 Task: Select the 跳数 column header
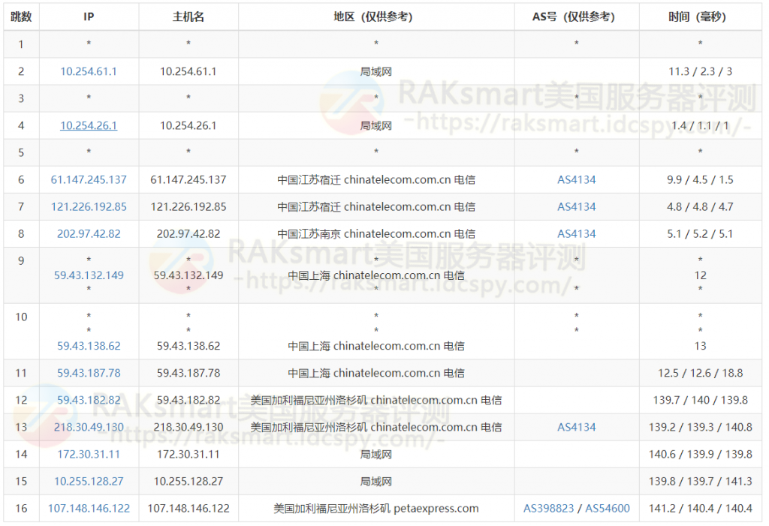(x=21, y=17)
